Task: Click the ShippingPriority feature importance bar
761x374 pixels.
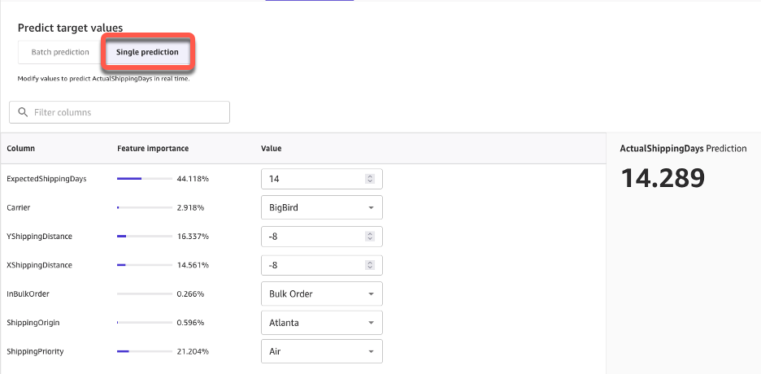Action: click(x=144, y=351)
